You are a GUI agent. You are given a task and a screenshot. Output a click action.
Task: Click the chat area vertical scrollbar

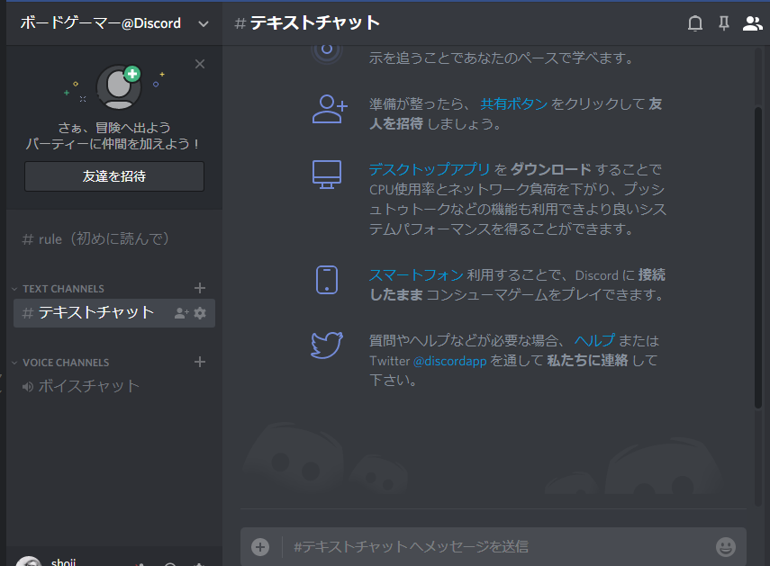[x=758, y=257]
